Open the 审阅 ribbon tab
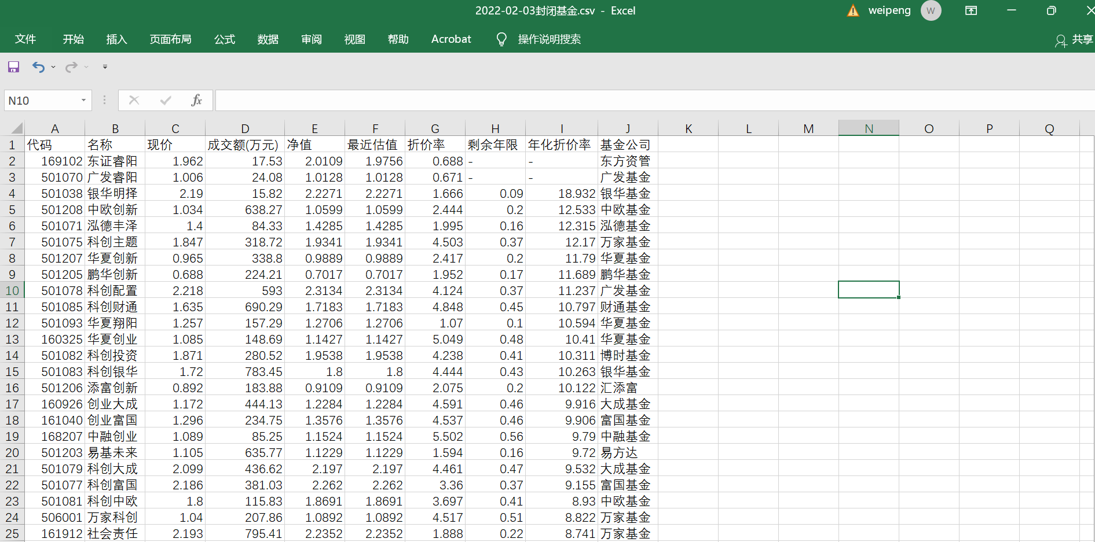 [x=312, y=39]
